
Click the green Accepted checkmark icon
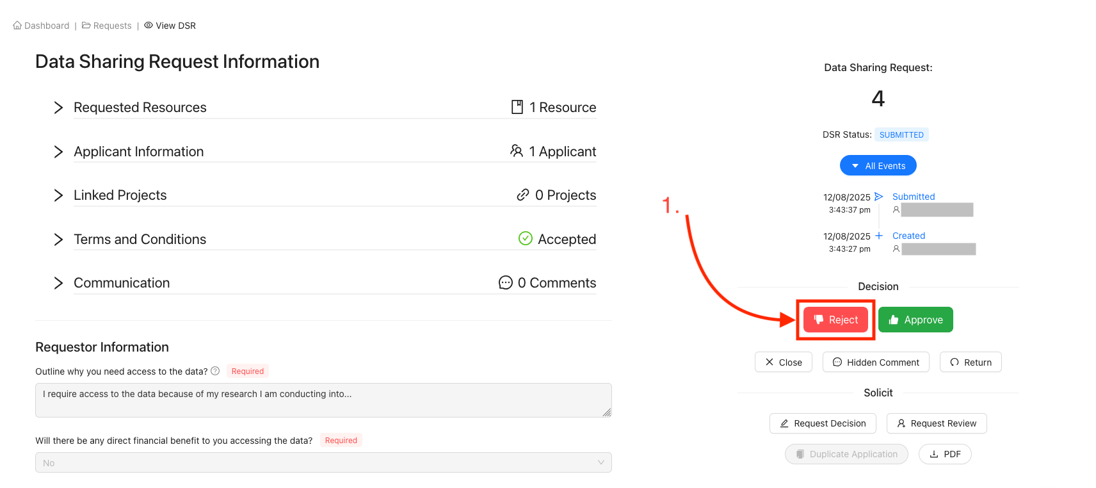526,238
